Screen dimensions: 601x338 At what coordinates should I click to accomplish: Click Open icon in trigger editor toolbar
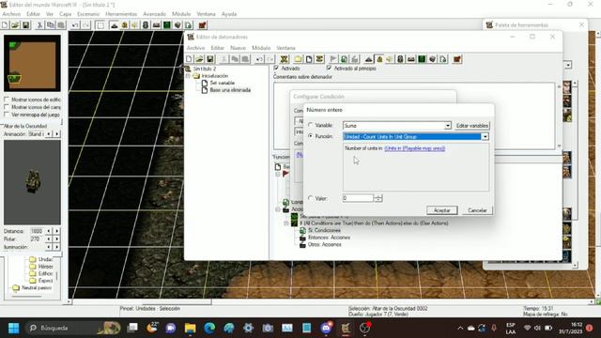pos(199,59)
